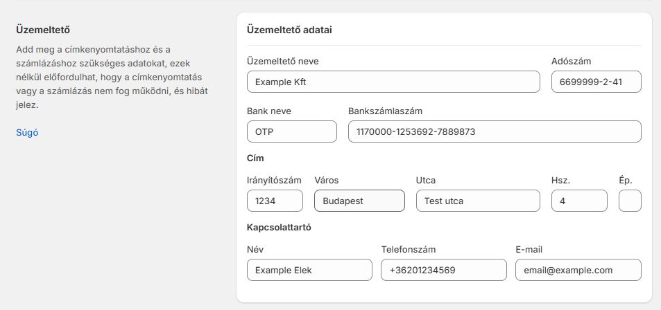Click the E-mail field with email@example.com
The image size is (661, 310).
(x=578, y=270)
